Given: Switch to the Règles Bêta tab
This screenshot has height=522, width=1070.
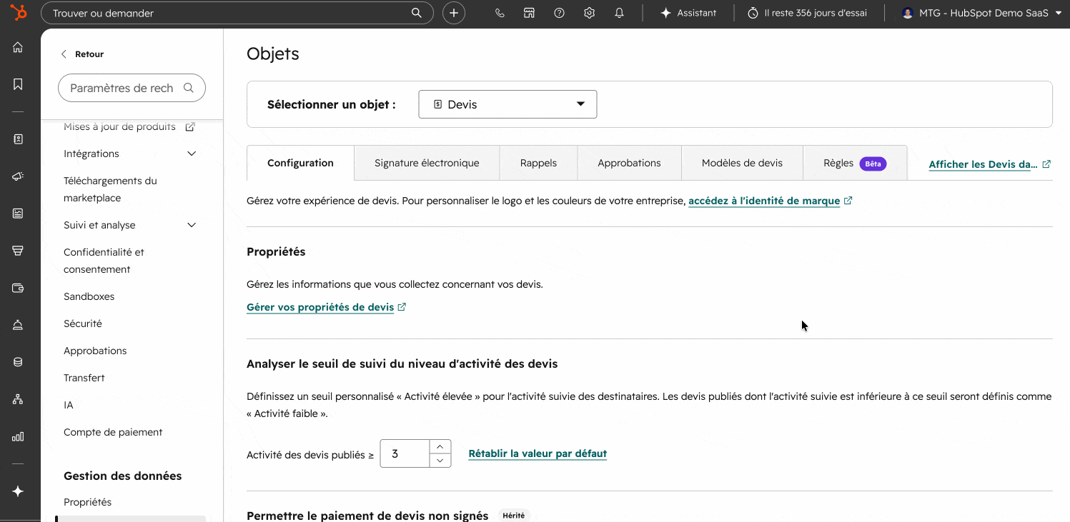Looking at the screenshot, I should coord(855,163).
